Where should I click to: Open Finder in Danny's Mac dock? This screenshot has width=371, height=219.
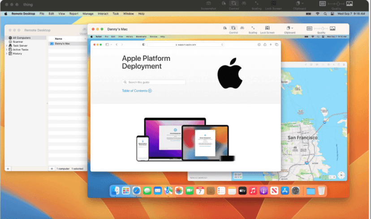(115, 191)
